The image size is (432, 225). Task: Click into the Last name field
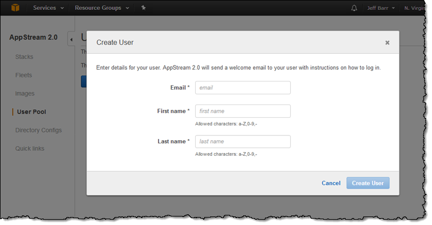(x=243, y=141)
